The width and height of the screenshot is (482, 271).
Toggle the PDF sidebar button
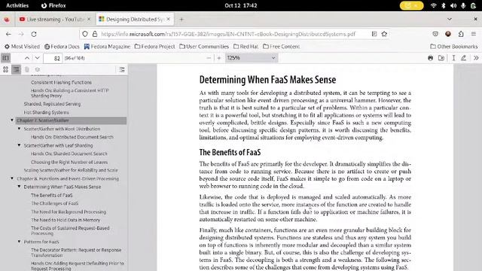tap(5, 58)
